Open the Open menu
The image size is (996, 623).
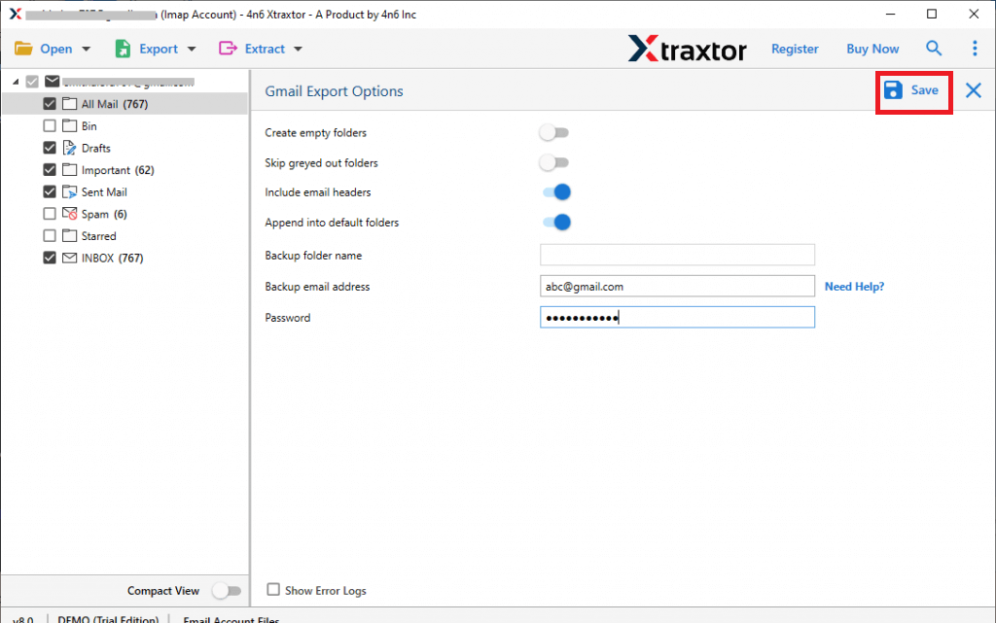55,49
